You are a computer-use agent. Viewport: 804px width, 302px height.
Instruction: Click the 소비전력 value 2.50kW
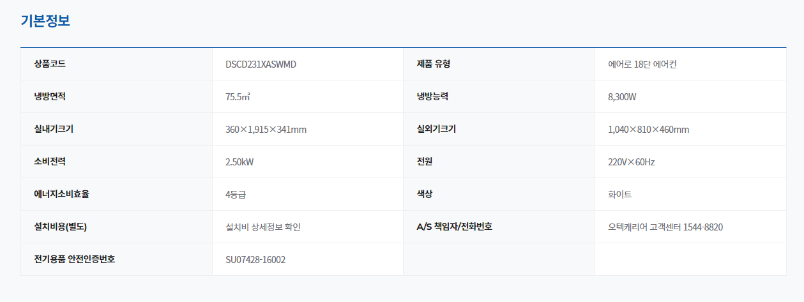(x=239, y=162)
